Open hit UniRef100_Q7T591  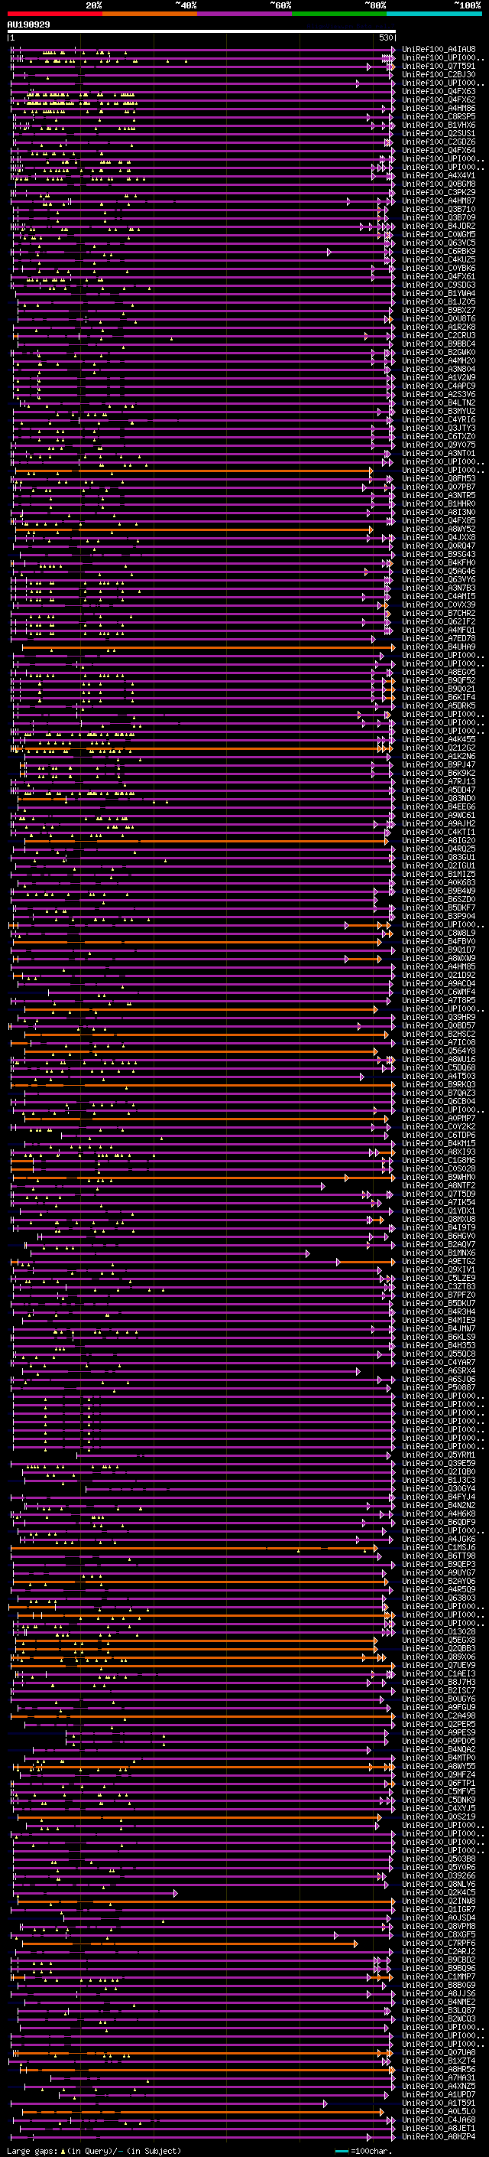click(x=439, y=66)
